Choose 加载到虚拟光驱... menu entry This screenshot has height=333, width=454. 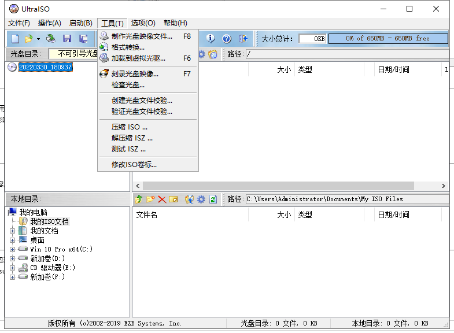[148, 58]
